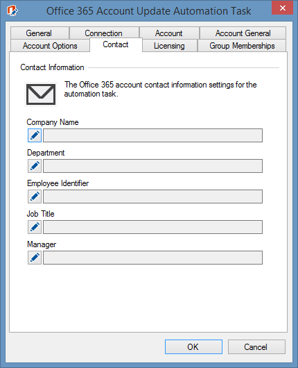Click the Manager pencil edit icon

pos(35,258)
